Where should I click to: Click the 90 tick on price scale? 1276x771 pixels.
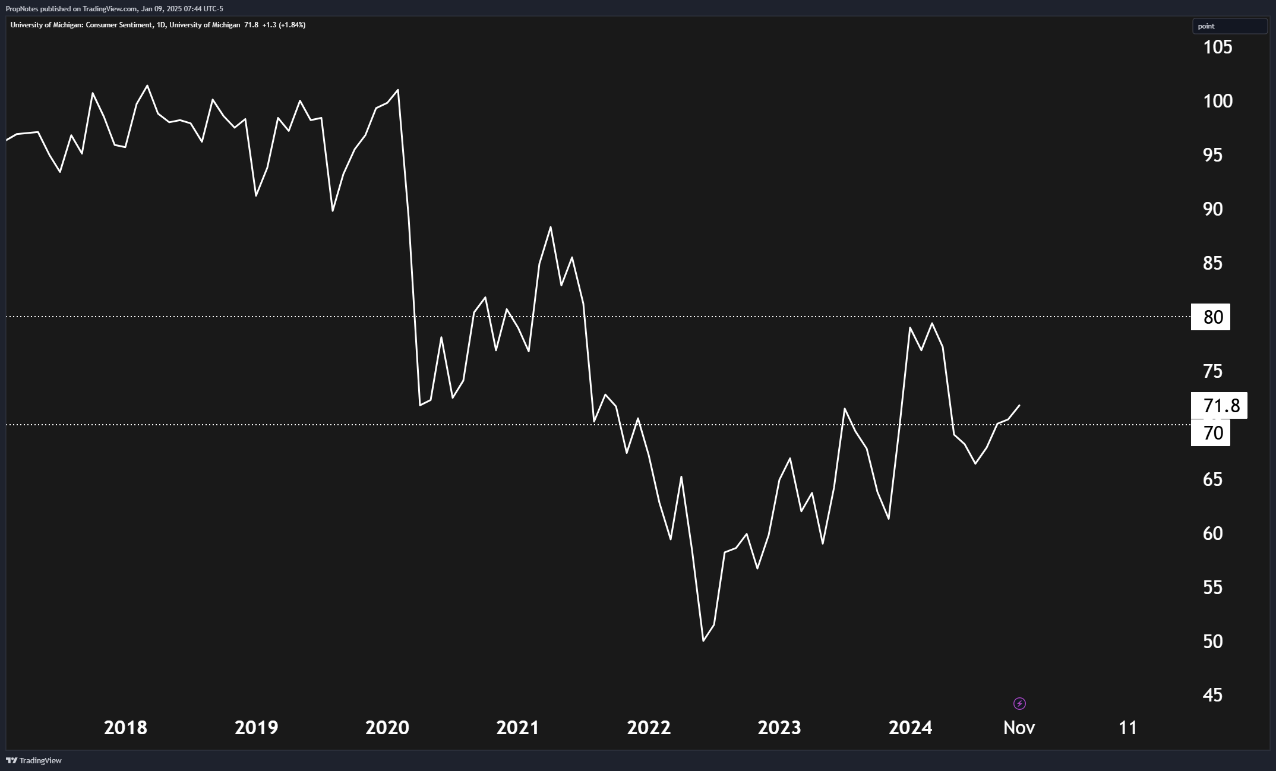pyautogui.click(x=1213, y=209)
